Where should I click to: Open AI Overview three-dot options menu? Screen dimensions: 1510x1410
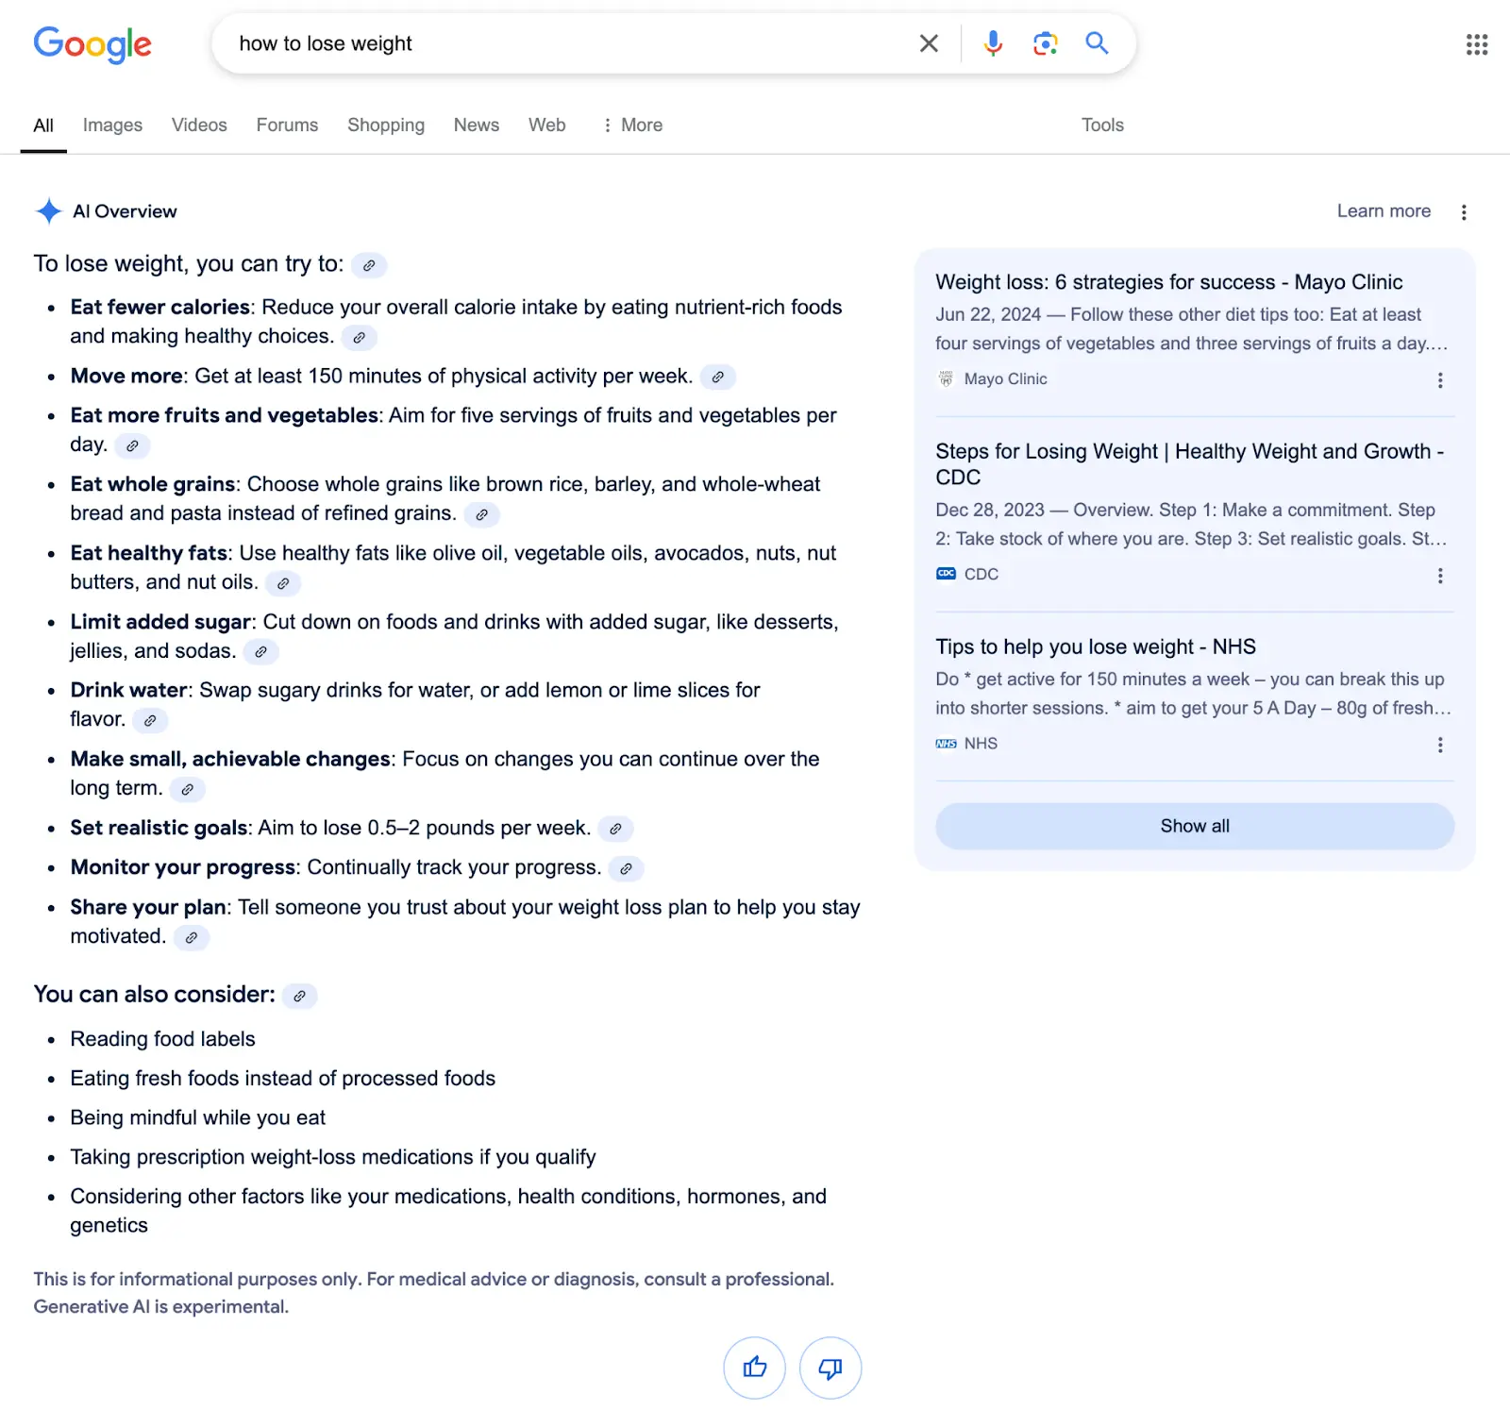point(1464,212)
